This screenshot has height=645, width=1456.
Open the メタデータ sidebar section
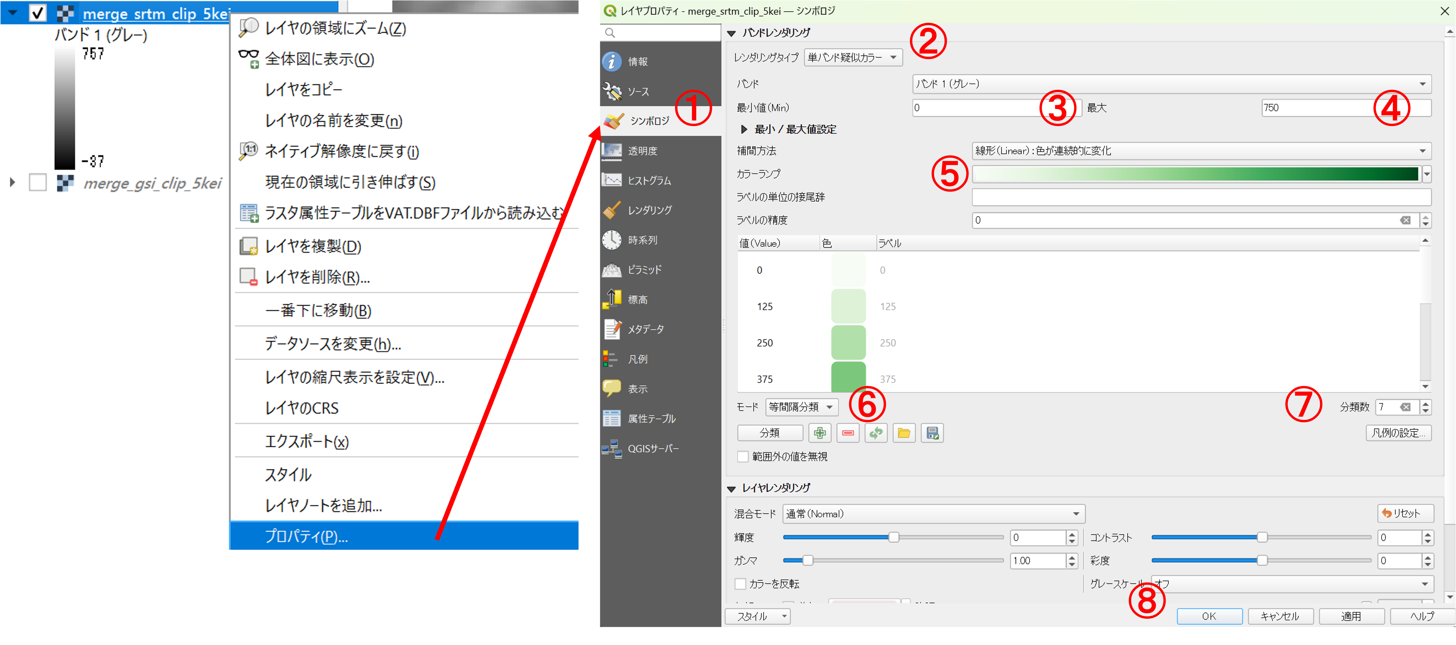coord(645,329)
